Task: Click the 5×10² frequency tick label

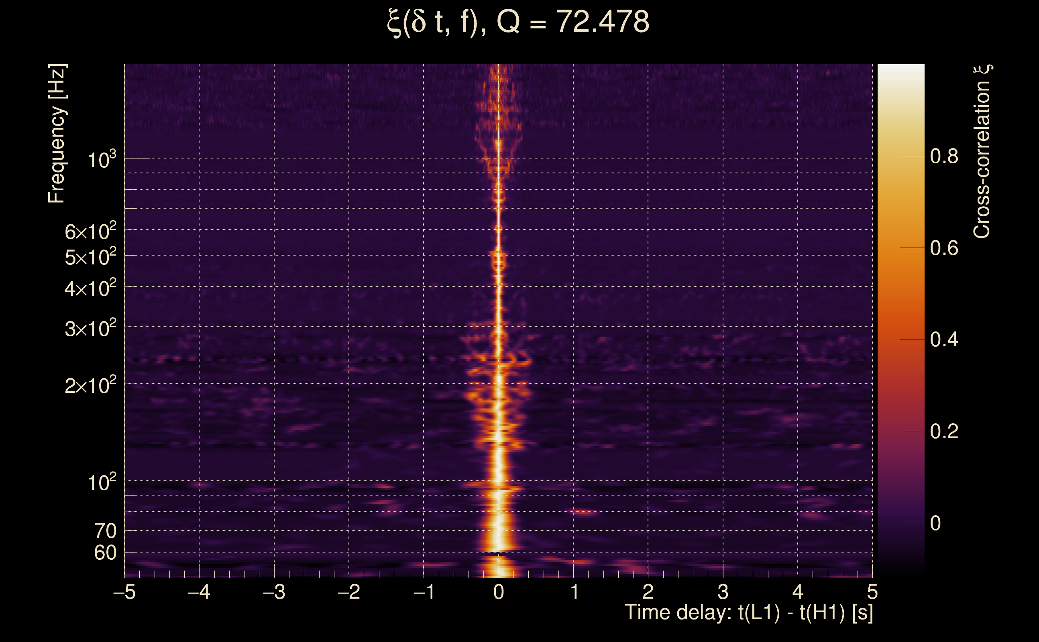Action: [x=90, y=257]
